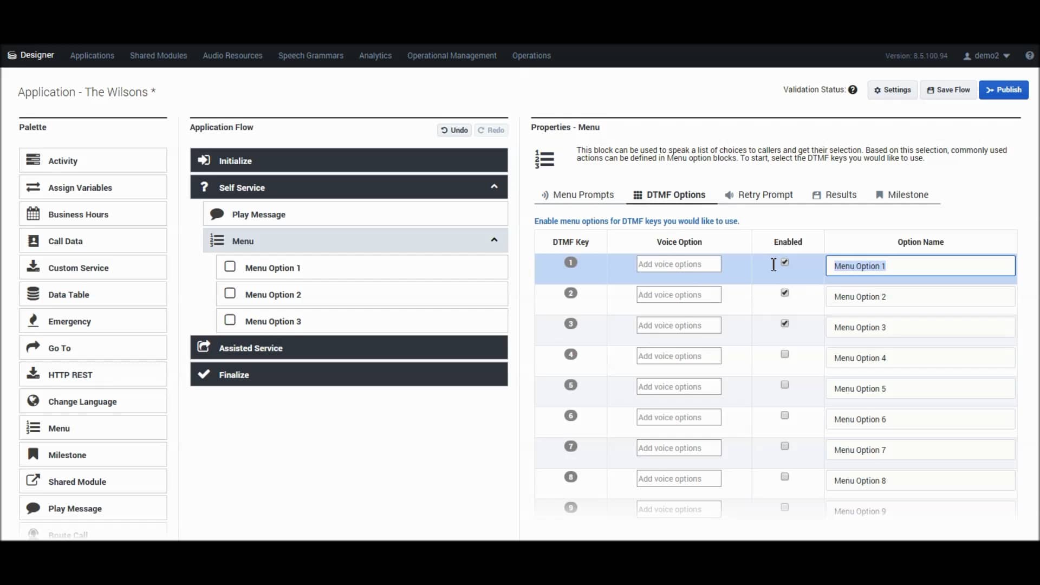The width and height of the screenshot is (1040, 585).
Task: Open the help question mark icon
Action: click(1030, 55)
